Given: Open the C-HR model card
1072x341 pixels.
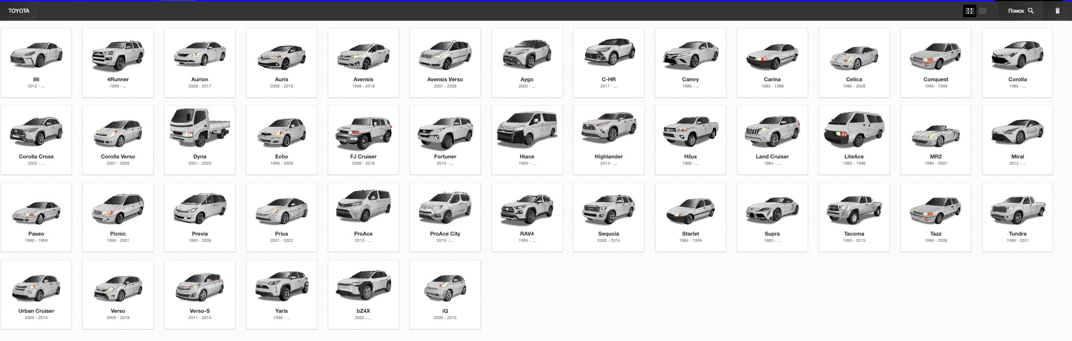Looking at the screenshot, I should tap(609, 63).
